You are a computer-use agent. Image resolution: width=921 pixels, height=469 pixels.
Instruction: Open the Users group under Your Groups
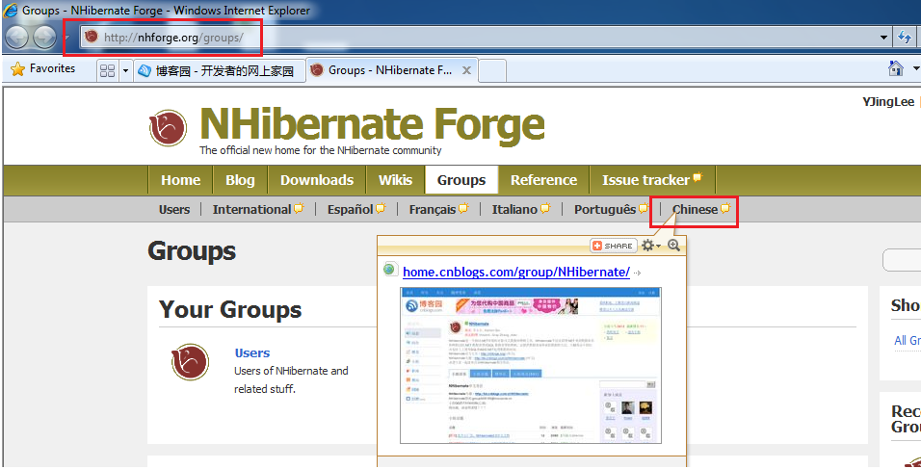coord(252,352)
